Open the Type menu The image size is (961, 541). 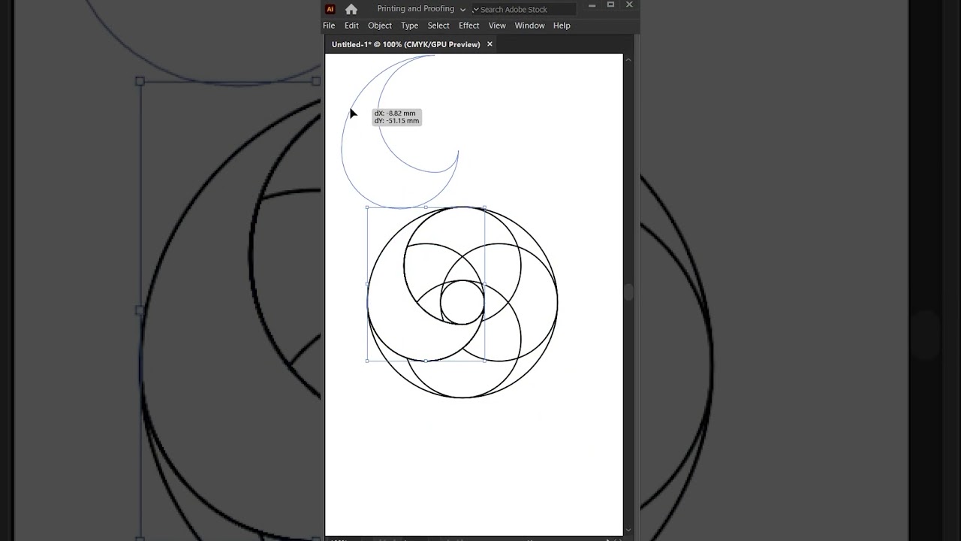[x=409, y=26]
